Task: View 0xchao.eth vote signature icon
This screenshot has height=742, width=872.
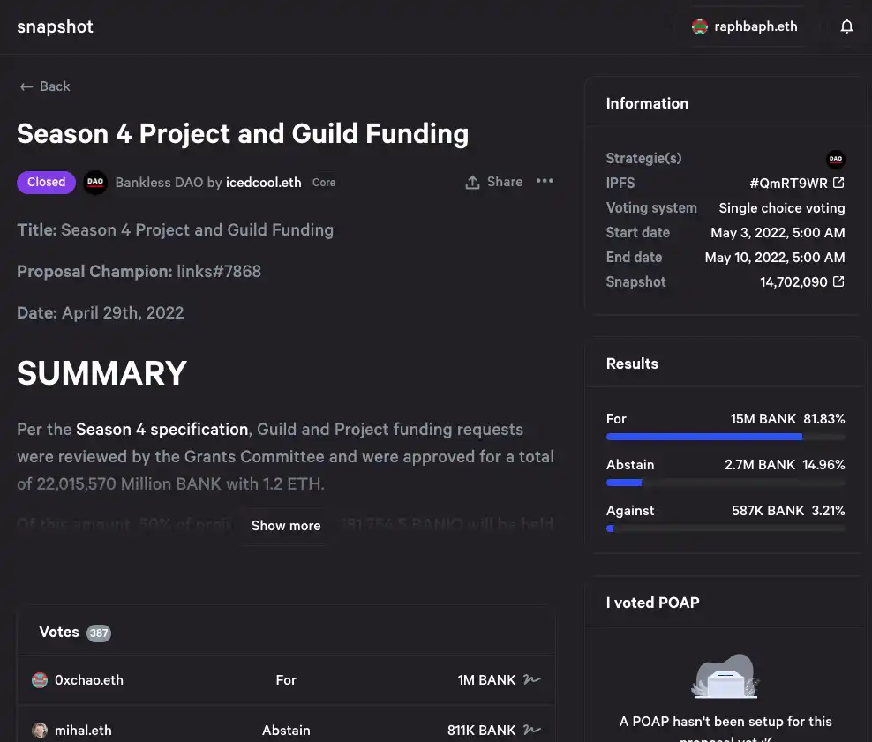Action: tap(532, 679)
